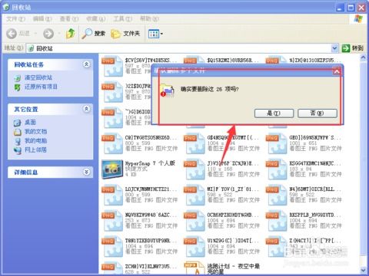Collapse the 其它位置 panel
This screenshot has width=369, height=276.
coord(87,109)
